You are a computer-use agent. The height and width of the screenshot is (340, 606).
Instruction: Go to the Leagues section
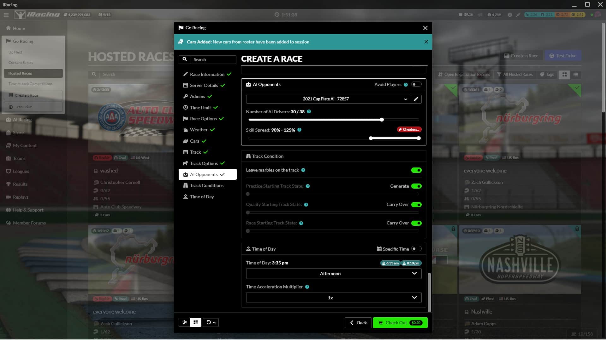(21, 171)
